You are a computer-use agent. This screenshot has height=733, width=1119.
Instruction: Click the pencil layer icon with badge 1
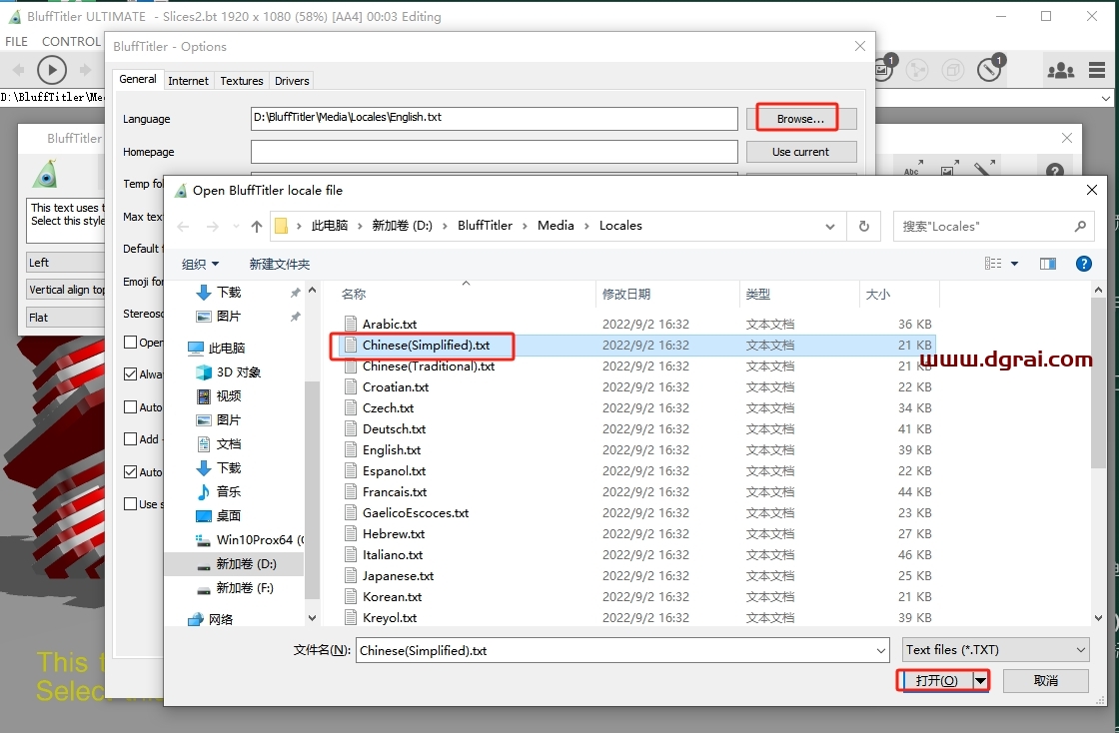click(990, 69)
